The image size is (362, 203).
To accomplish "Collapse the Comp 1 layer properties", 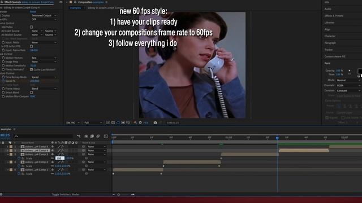I will click(7, 170).
